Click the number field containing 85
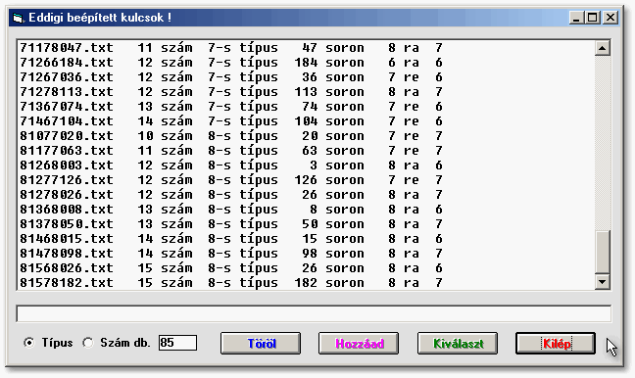635x378 pixels. 177,343
